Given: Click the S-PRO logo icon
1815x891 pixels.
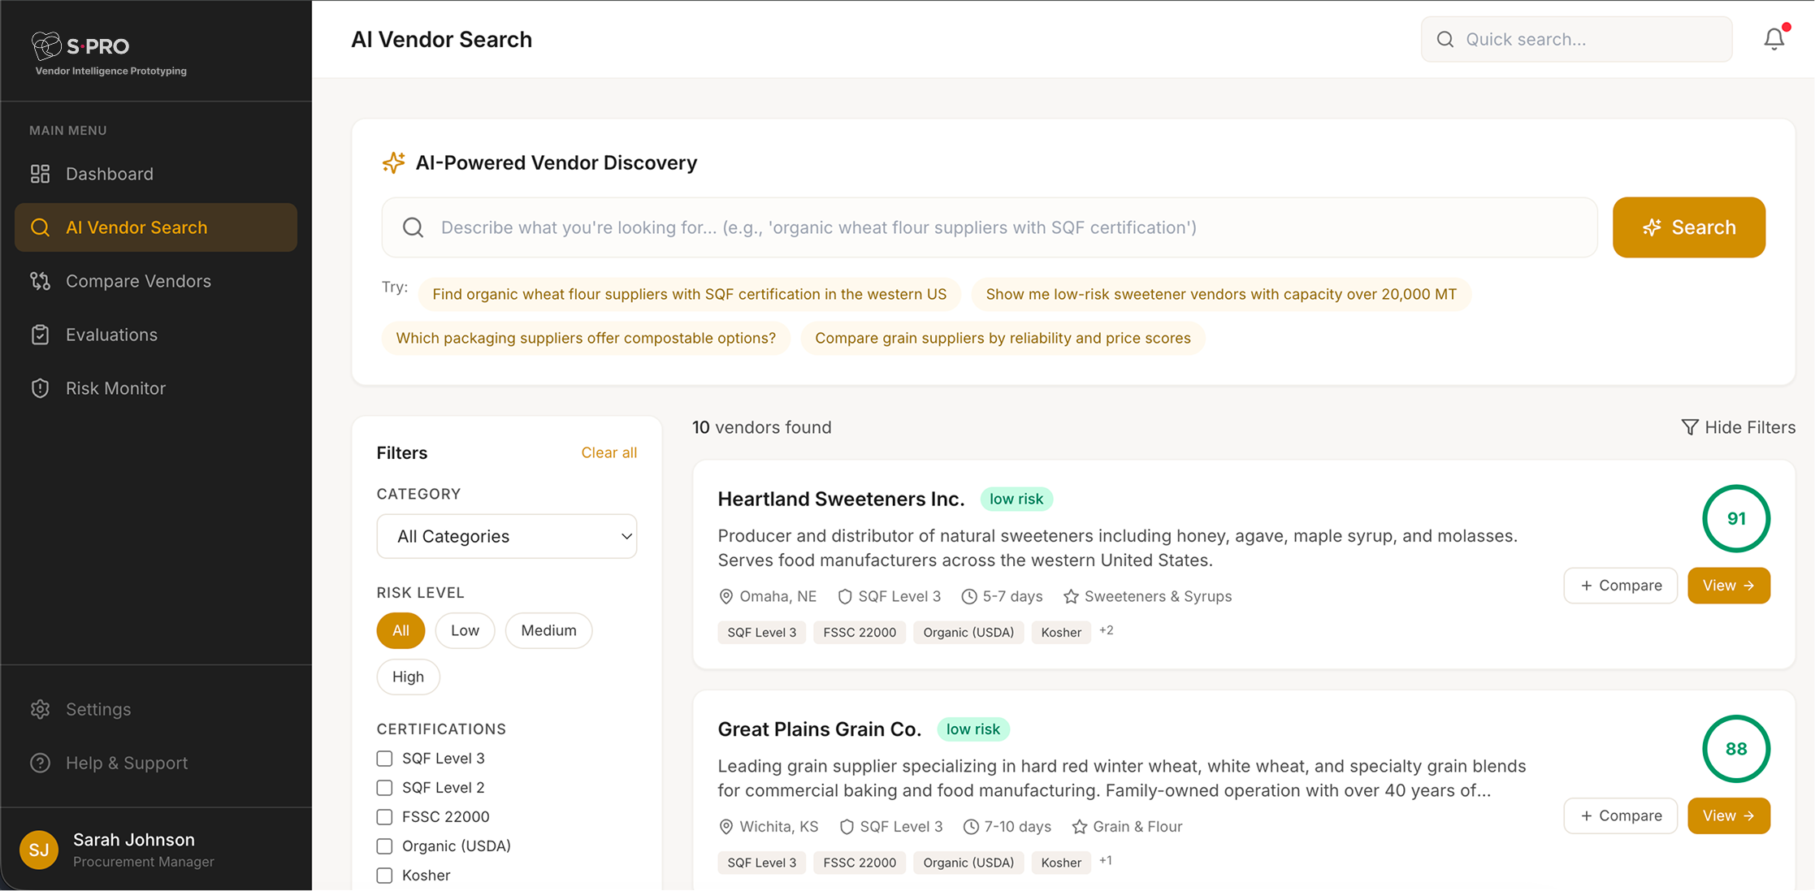Looking at the screenshot, I should (47, 45).
